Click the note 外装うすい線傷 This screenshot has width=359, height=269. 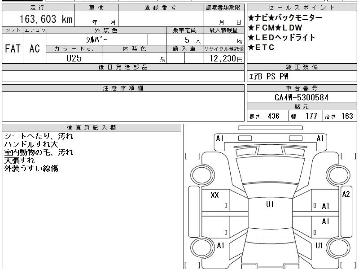coord(31,169)
